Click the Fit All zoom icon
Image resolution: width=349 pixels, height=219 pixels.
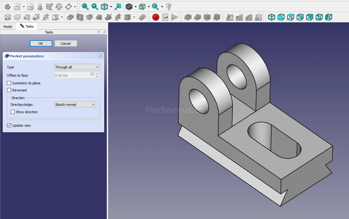click(x=85, y=6)
